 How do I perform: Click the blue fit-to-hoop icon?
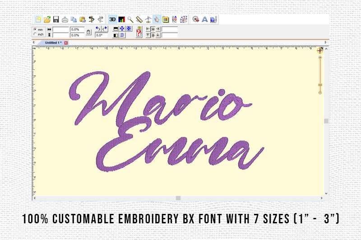129,28
